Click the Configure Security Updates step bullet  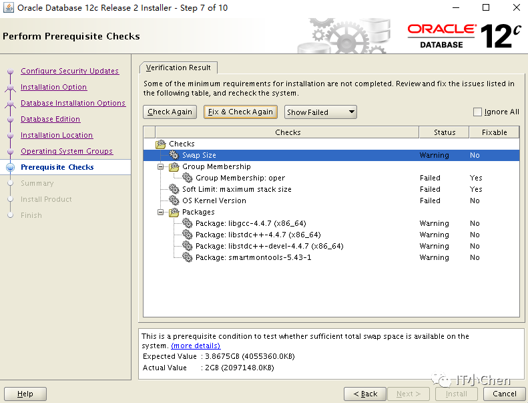[11, 71]
